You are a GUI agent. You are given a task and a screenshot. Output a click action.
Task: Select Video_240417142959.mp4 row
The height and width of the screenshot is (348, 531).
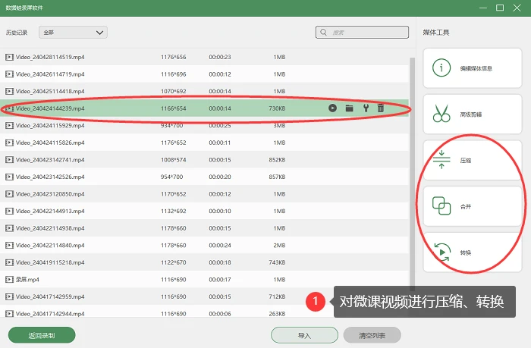click(x=205, y=296)
